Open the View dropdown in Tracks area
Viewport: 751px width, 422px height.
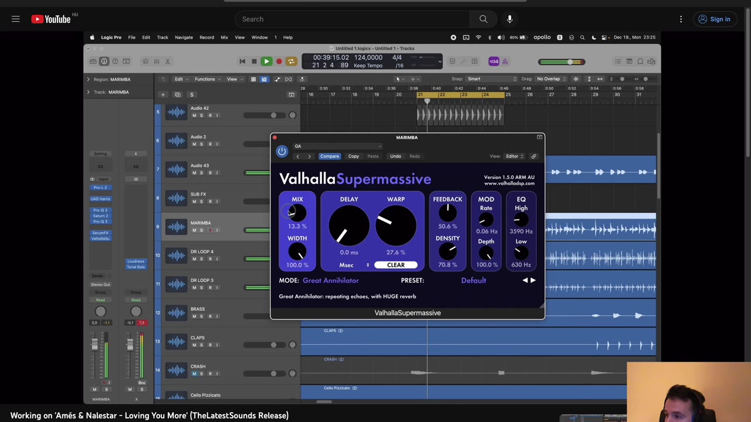pos(234,79)
